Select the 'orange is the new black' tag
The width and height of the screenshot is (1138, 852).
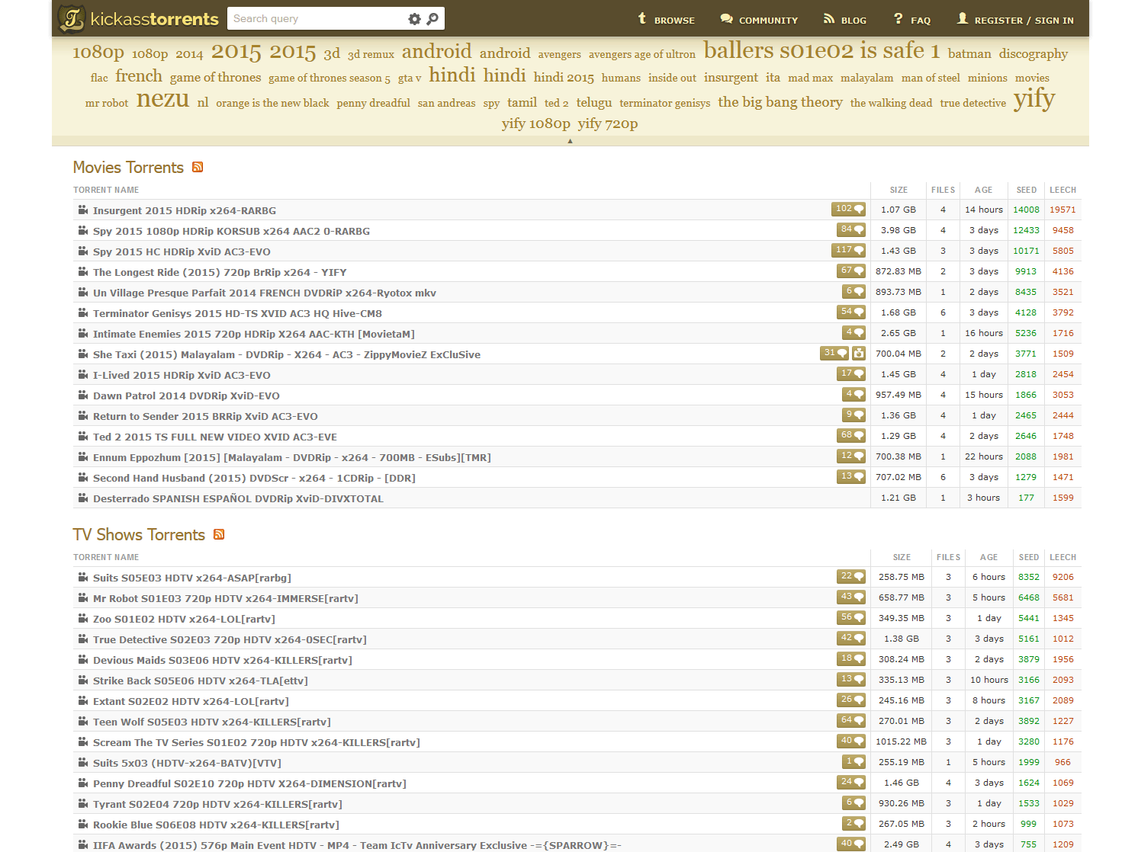click(272, 103)
